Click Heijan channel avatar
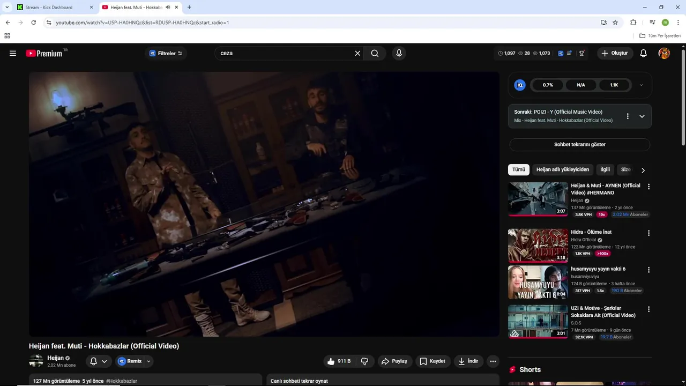Screen dimensions: 686x386 36,361
